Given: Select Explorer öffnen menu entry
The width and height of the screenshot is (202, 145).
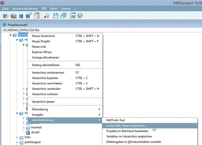Looking at the screenshot, I should (65, 52).
